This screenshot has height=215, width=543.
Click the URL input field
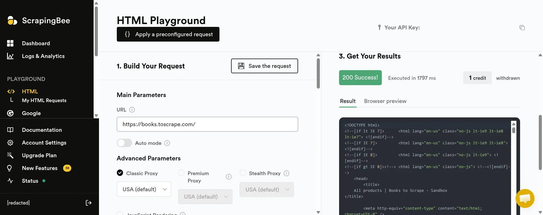point(207,124)
